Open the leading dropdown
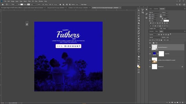The image size is (186, 104). (x=165, y=15)
